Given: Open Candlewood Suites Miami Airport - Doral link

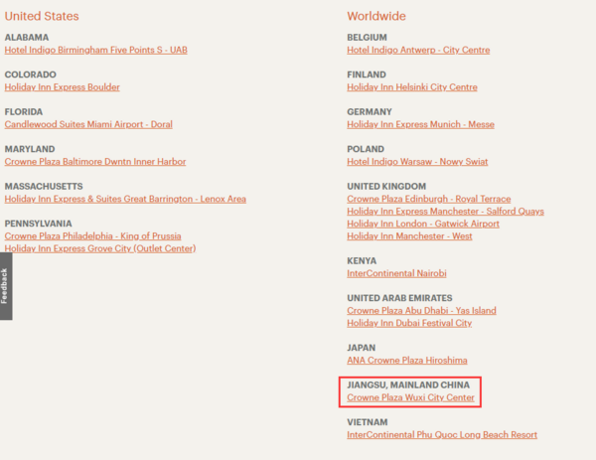Looking at the screenshot, I should click(88, 124).
